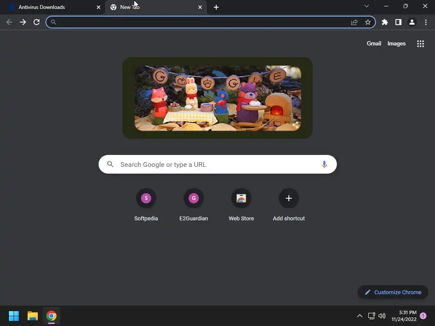435x326 pixels.
Task: Click the Customize Chrome button
Action: pos(393,292)
